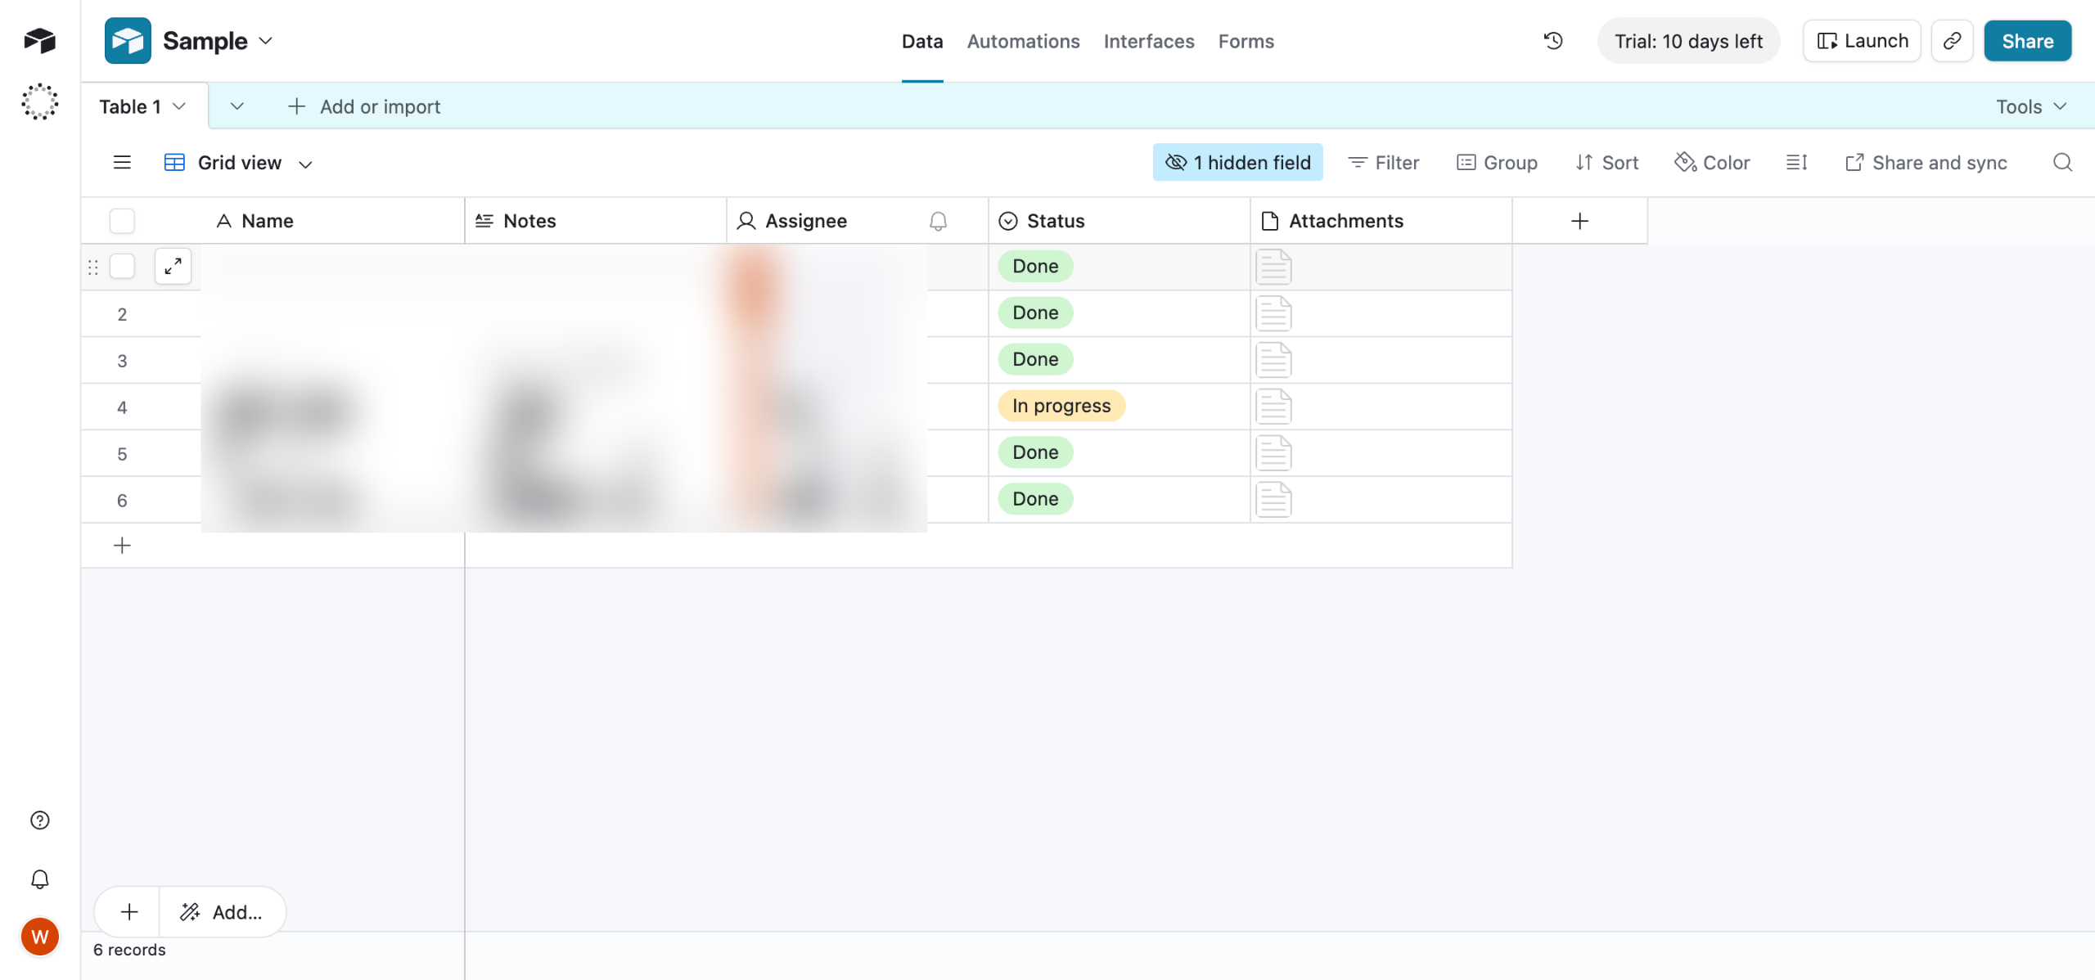The height and width of the screenshot is (980, 2095).
Task: Show the 1 hidden field
Action: [1237, 163]
